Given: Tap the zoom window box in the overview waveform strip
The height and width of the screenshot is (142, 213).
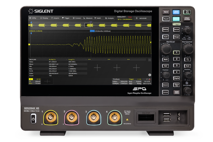Looking at the screenshot, I should click(87, 25).
